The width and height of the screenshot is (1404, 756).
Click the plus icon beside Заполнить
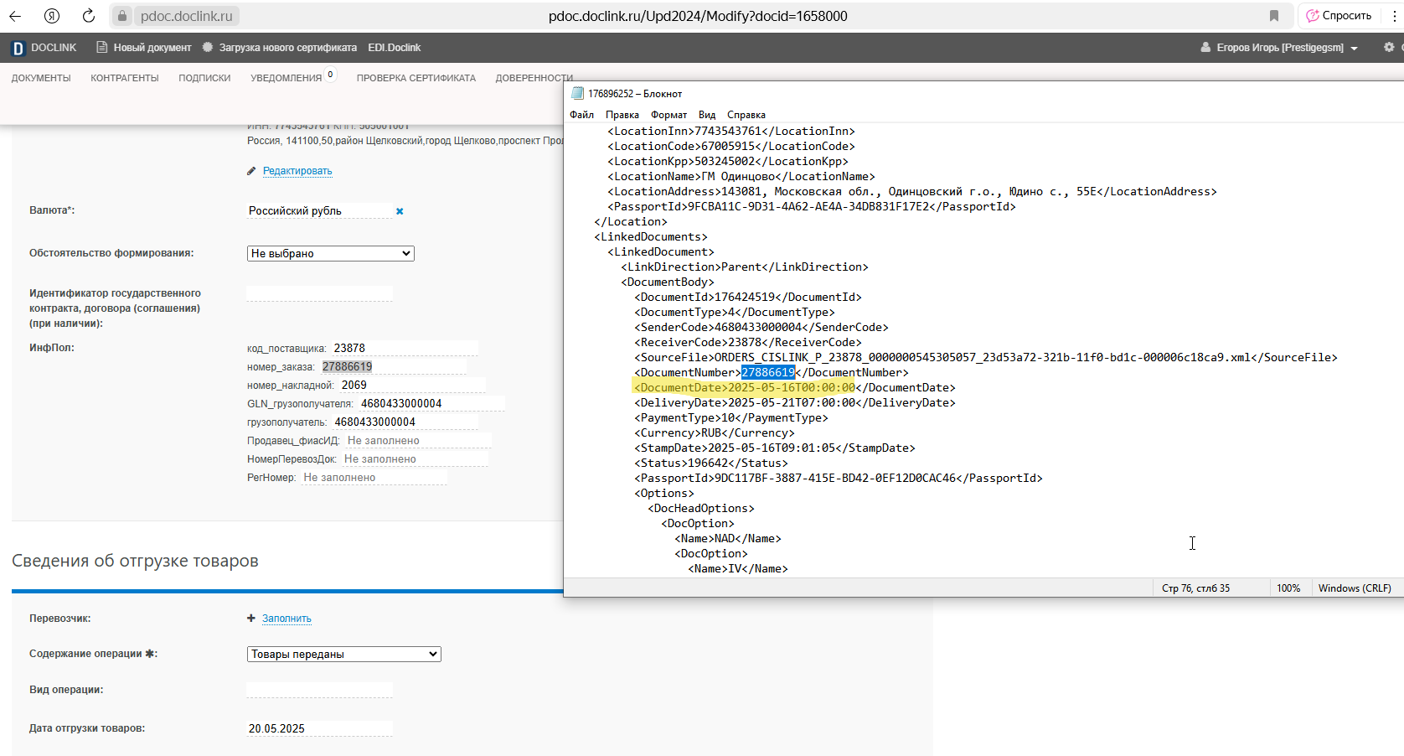coord(250,619)
